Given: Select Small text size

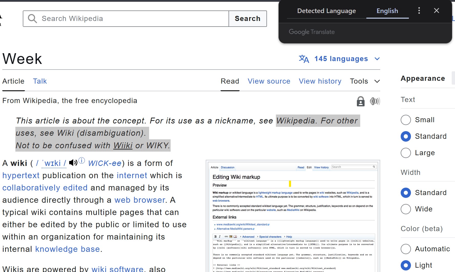Looking at the screenshot, I should pos(406,120).
